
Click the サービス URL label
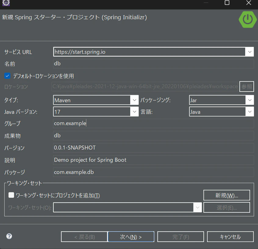[18, 52]
